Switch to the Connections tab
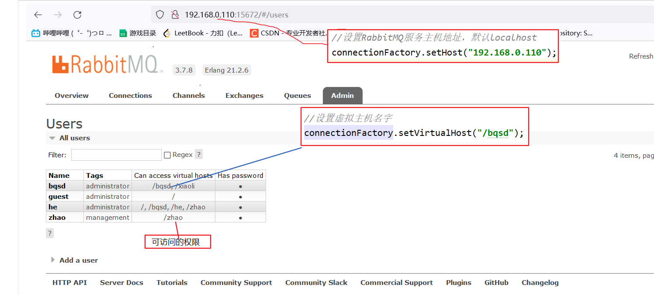This screenshot has height=295, width=654. tap(130, 96)
